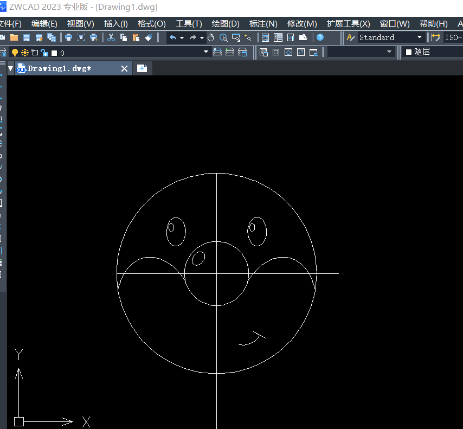
Task: Click the Match Properties brush icon
Action: pos(149,37)
